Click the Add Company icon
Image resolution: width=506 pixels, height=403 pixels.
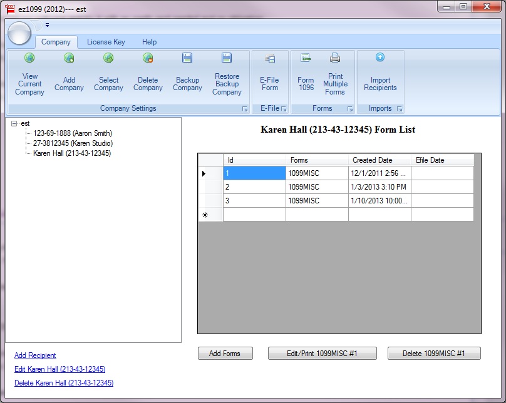tap(69, 58)
